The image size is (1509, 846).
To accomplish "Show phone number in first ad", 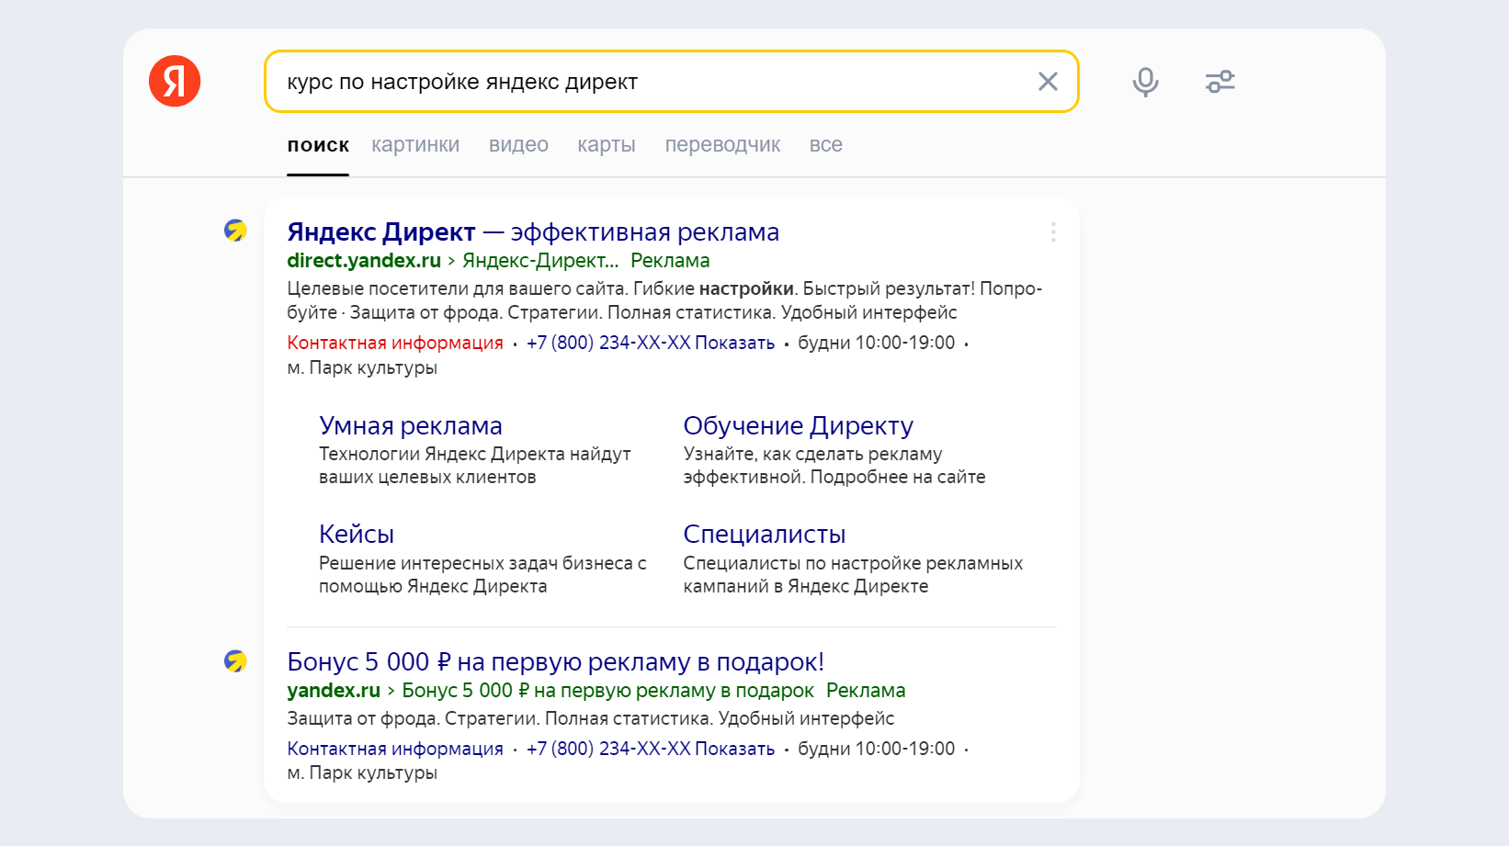I will point(651,343).
